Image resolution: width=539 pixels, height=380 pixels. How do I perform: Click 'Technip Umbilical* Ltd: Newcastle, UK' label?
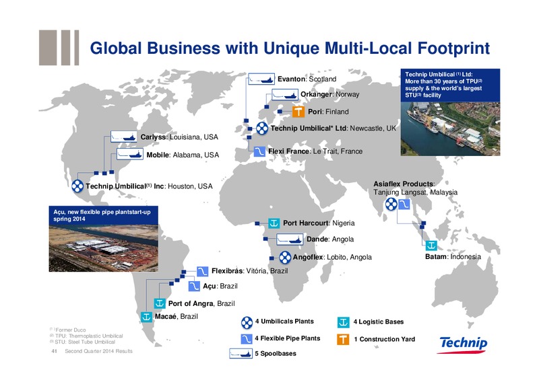(x=333, y=128)
